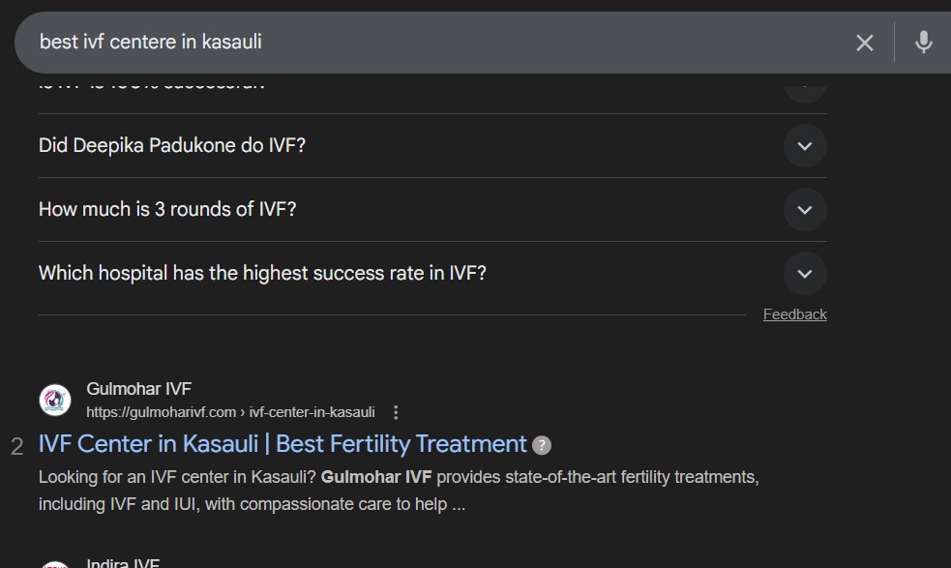Start voice search with the microphone icon
951x568 pixels.
tap(923, 43)
